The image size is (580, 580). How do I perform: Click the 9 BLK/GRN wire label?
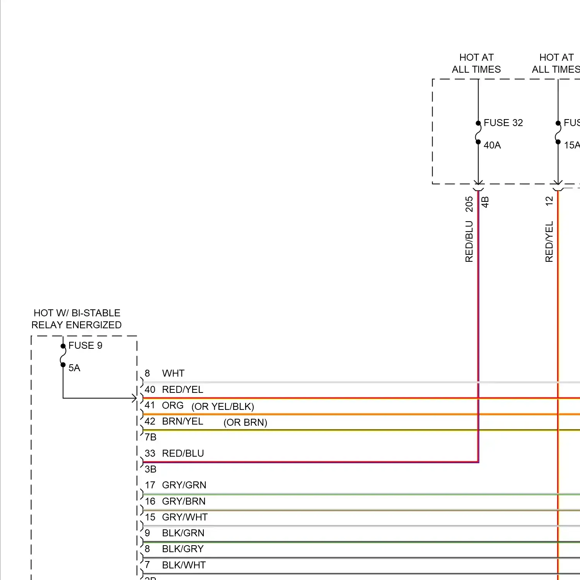pos(174,533)
